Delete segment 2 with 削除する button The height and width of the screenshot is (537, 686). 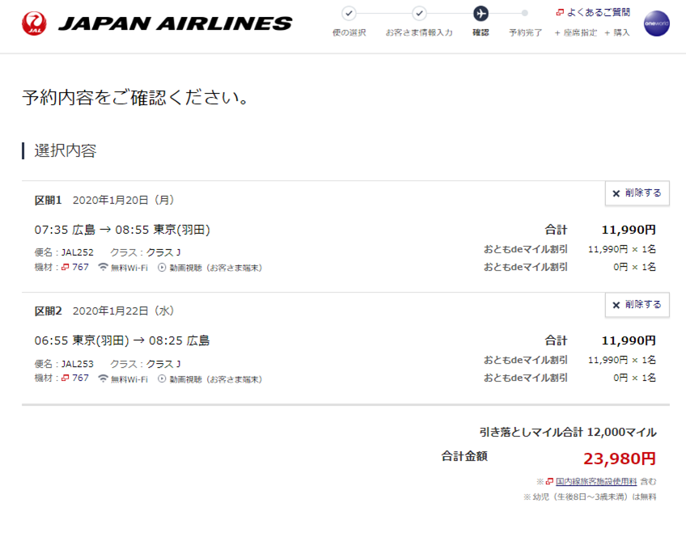tap(637, 305)
